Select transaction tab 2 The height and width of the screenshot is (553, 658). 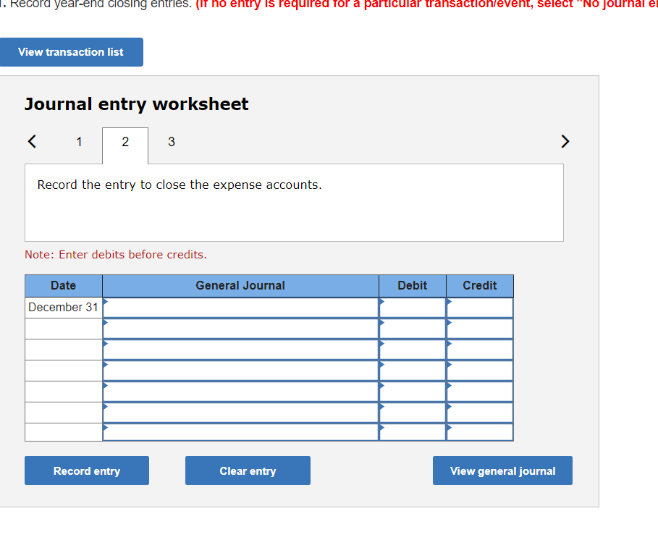tap(125, 142)
